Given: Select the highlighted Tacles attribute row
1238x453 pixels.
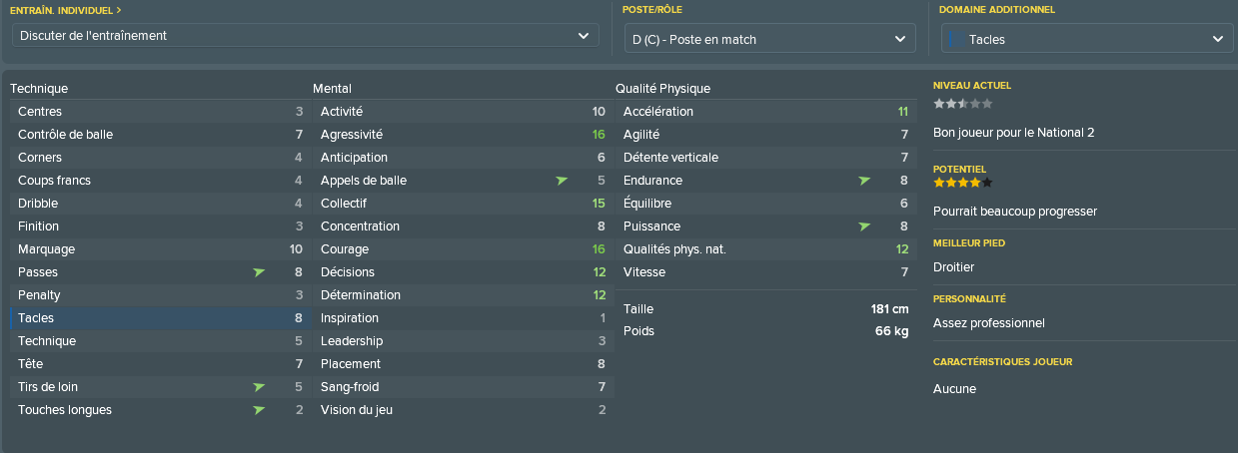Looking at the screenshot, I should pos(159,318).
